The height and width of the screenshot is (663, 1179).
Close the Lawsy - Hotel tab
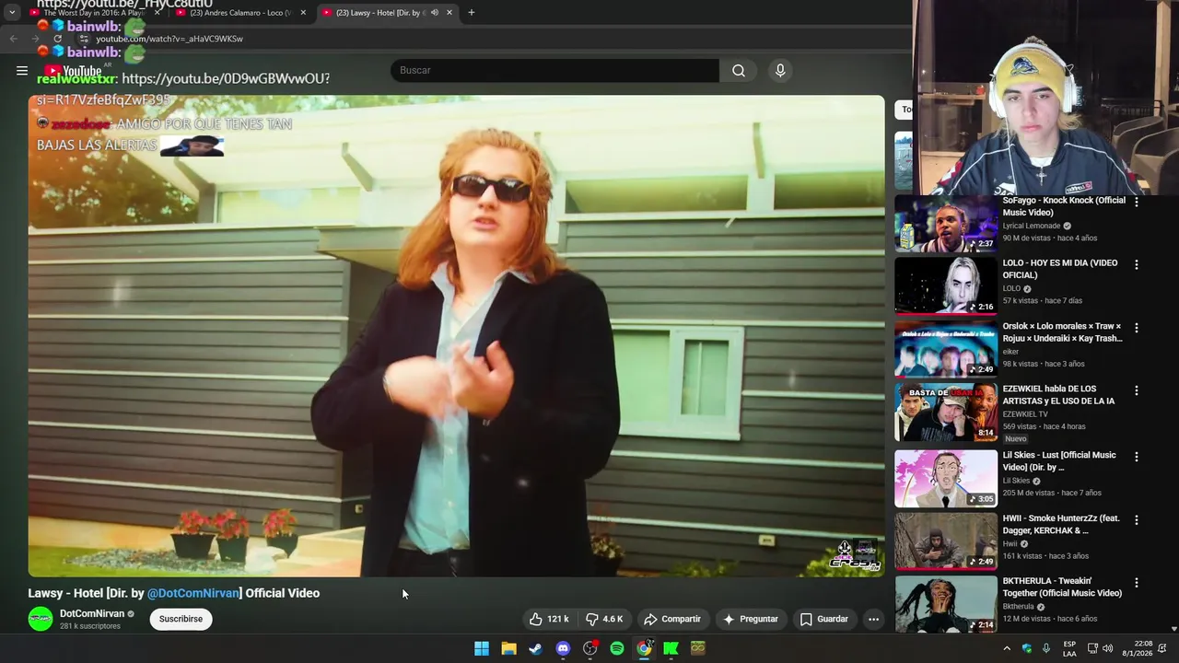tap(449, 13)
